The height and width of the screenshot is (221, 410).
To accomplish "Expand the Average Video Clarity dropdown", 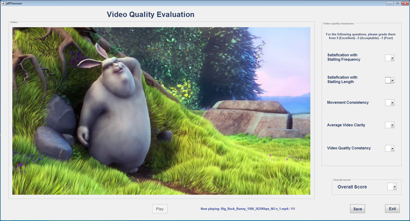I will (390, 125).
